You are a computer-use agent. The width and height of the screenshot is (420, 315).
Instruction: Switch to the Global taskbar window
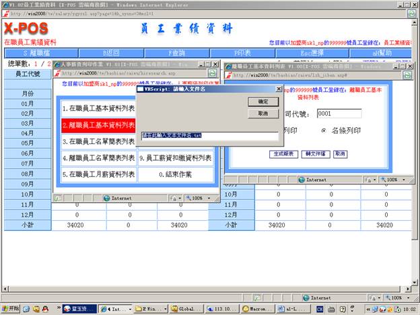[183, 308]
